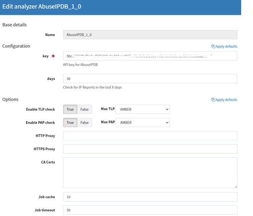This screenshot has height=216, width=253.
Task: Set Enable PAP check to False
Action: (x=85, y=122)
